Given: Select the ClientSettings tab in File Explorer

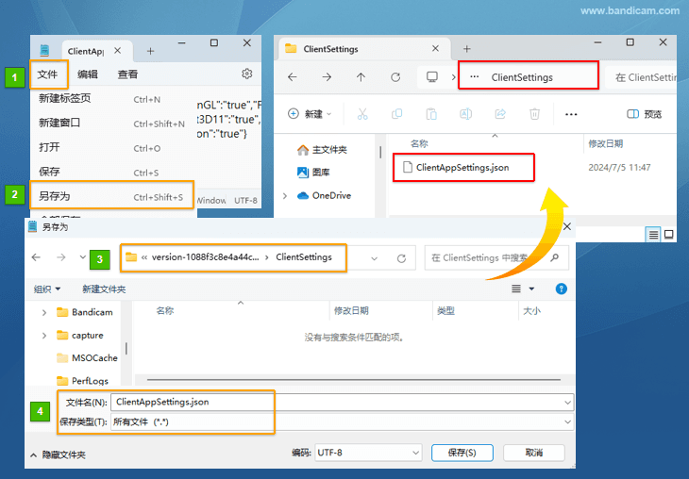Looking at the screenshot, I should click(364, 49).
